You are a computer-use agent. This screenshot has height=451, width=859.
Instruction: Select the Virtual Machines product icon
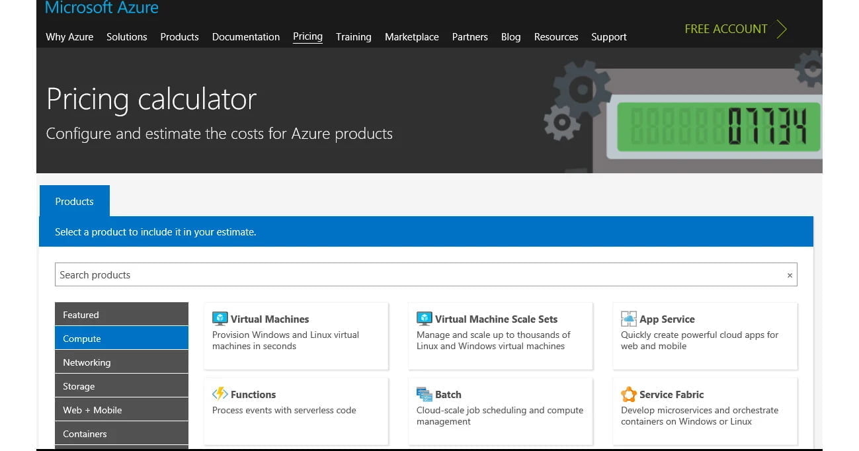point(220,319)
